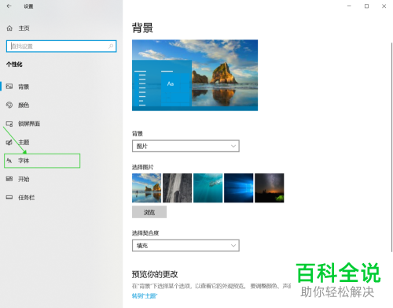Click the search magnifier icon
The width and height of the screenshot is (393, 308).
pos(111,46)
